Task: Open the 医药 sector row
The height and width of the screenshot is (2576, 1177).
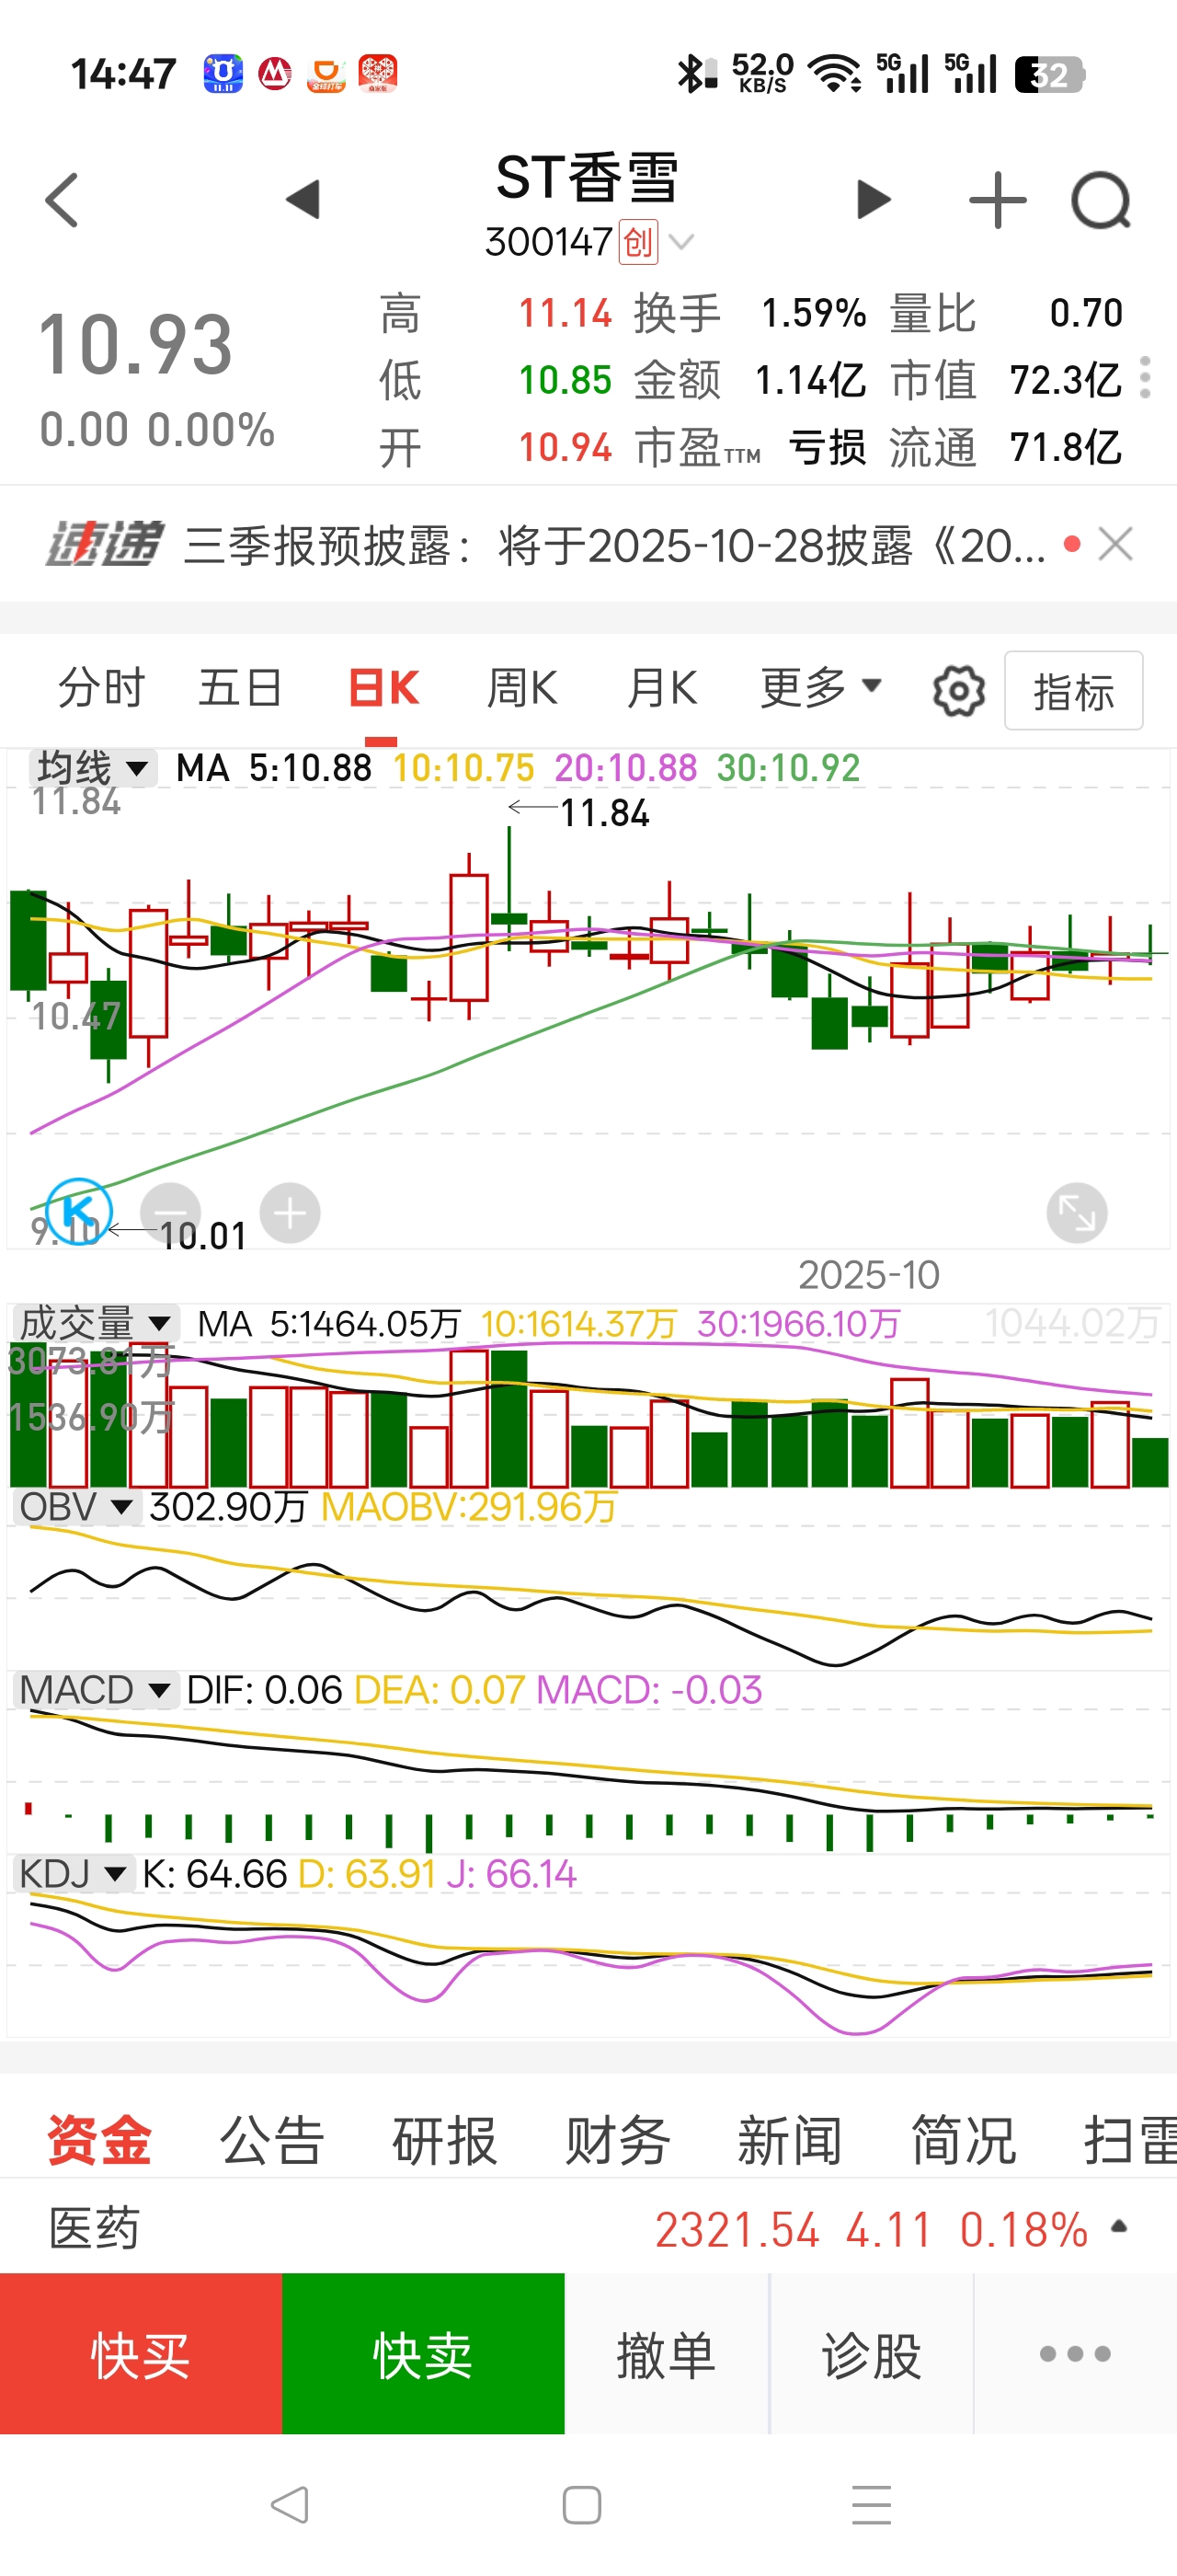Action: click(x=588, y=2228)
